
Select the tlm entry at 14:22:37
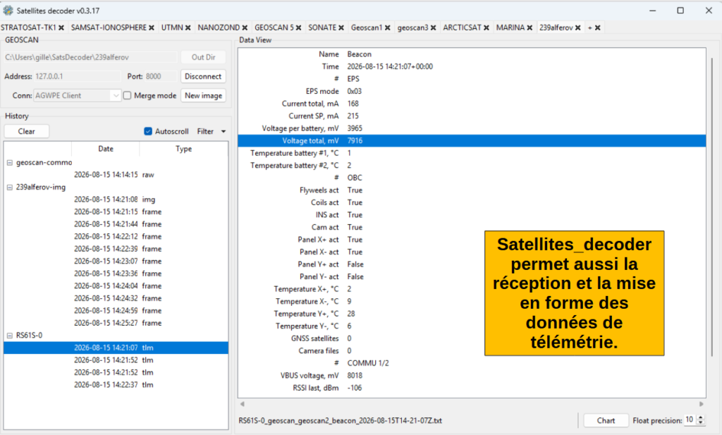tap(116, 385)
